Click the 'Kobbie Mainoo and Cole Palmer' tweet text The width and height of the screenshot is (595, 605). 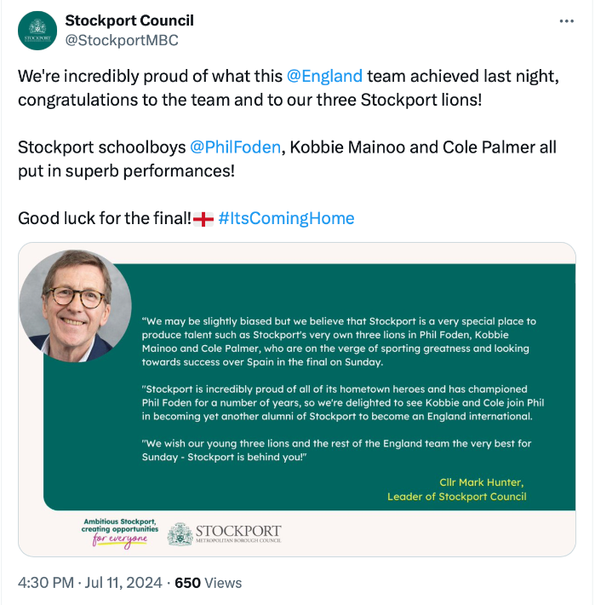pyautogui.click(x=423, y=147)
